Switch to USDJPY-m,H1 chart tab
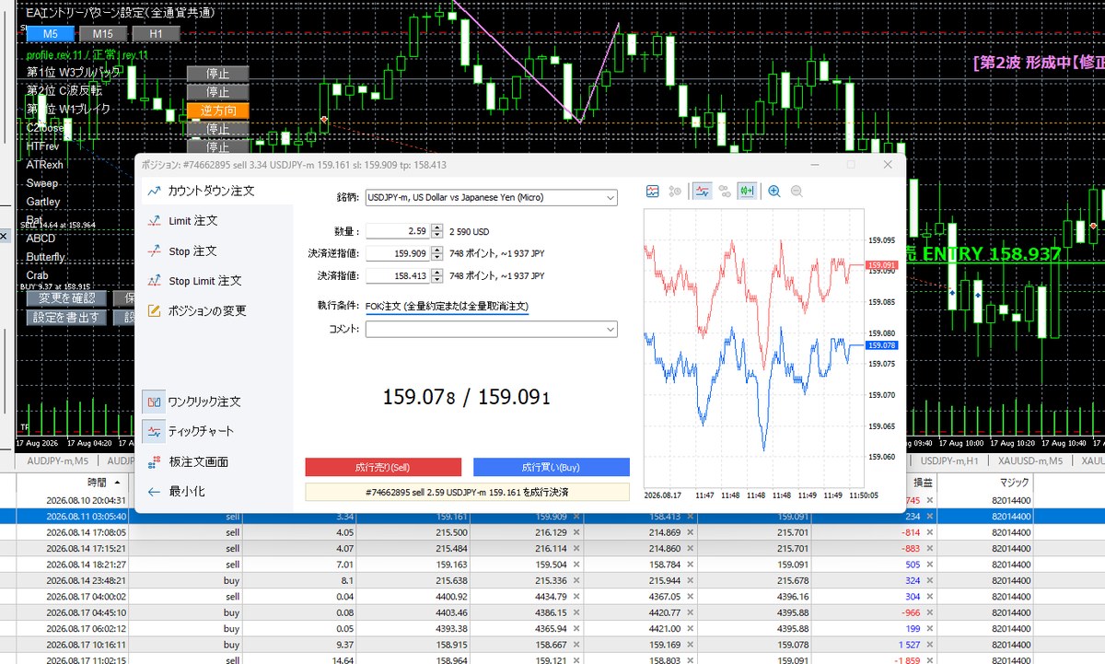Image resolution: width=1105 pixels, height=664 pixels. point(949,460)
